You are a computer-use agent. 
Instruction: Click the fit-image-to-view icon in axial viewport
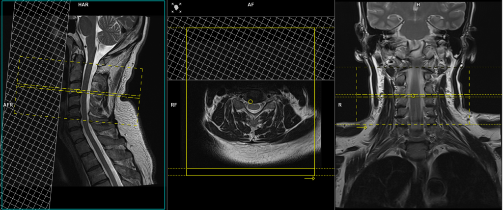176,8
